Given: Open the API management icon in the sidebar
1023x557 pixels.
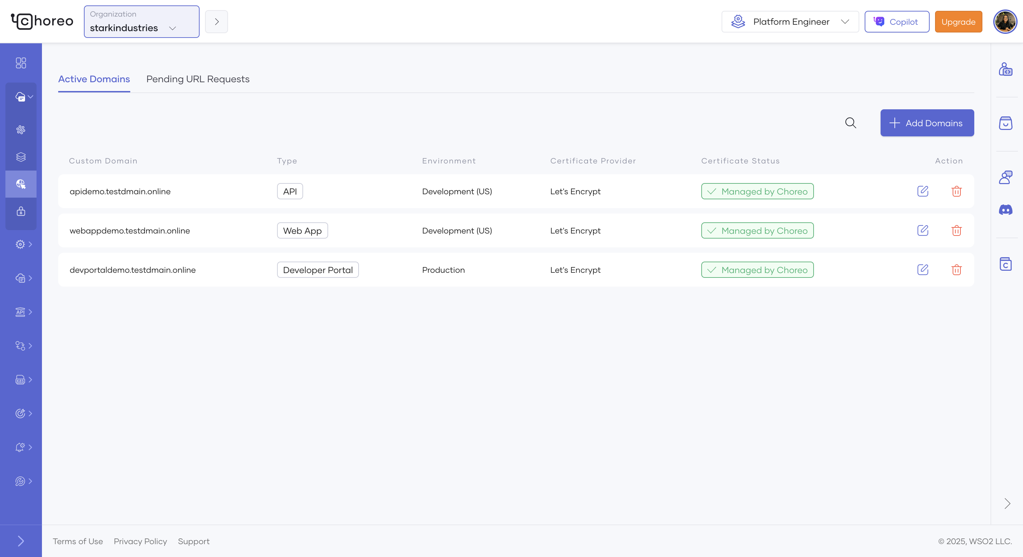Looking at the screenshot, I should pyautogui.click(x=21, y=312).
